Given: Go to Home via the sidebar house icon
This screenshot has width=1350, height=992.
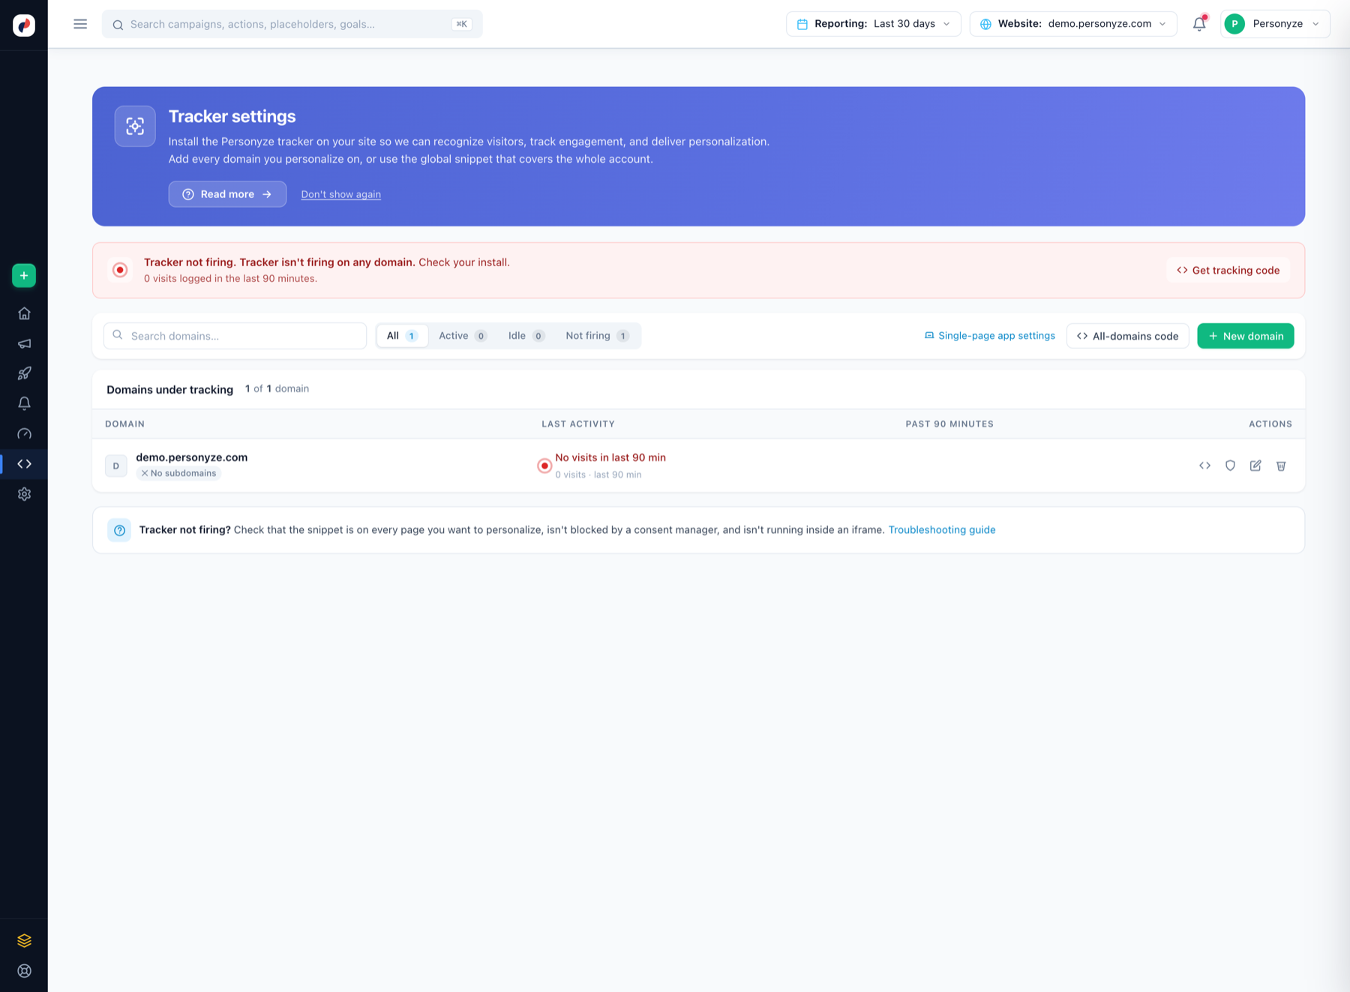Looking at the screenshot, I should pyautogui.click(x=24, y=313).
